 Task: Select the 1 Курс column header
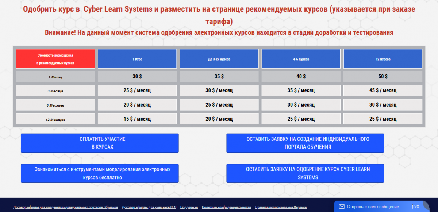tap(137, 59)
